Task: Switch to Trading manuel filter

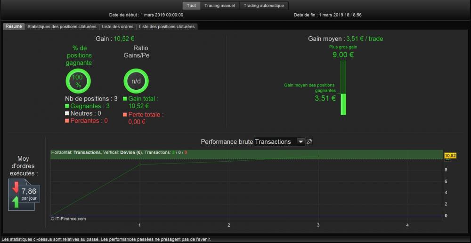Action: 220,6
